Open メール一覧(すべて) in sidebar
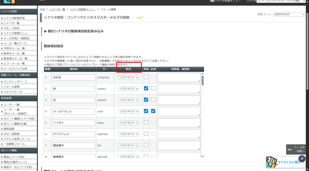309x171 pixels. tap(15, 43)
